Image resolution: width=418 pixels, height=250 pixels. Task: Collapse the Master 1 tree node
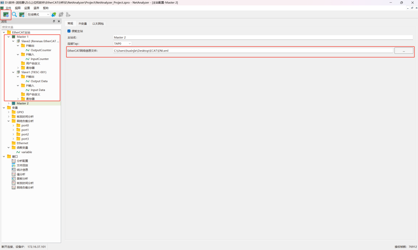coord(9,37)
